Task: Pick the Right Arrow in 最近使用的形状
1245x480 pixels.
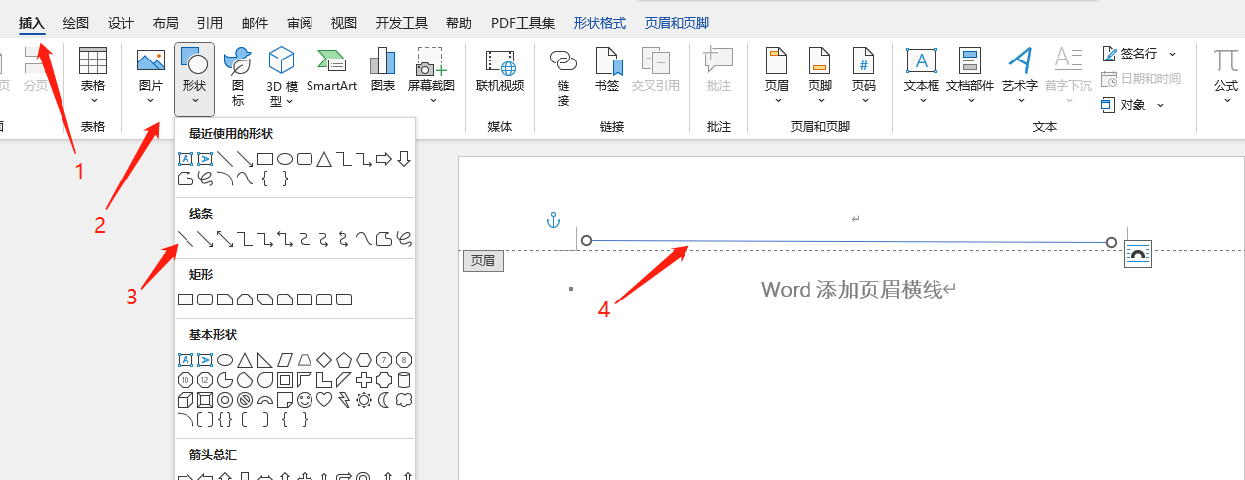Action: [384, 159]
